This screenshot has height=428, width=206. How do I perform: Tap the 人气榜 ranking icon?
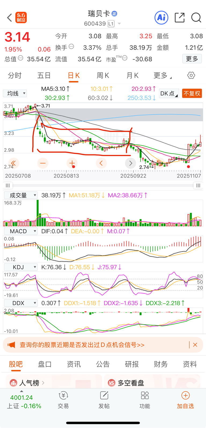(x=13, y=383)
